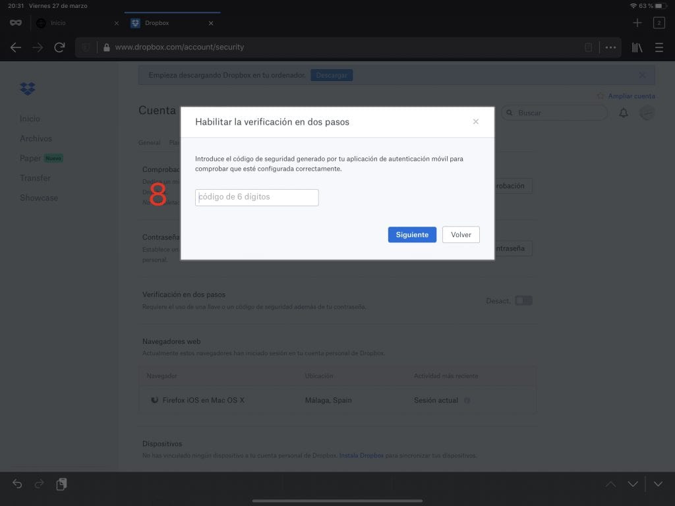Click the 6-digit code input field
This screenshot has height=506, width=675.
tap(256, 197)
